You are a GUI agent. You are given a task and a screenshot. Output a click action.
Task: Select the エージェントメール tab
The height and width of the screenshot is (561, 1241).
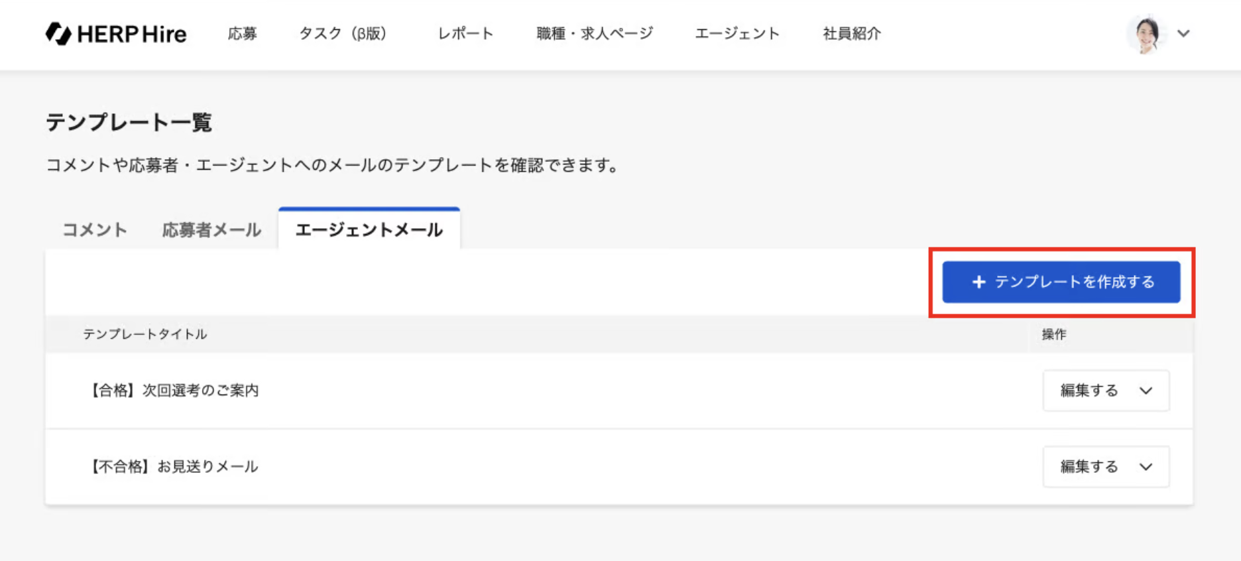point(369,230)
